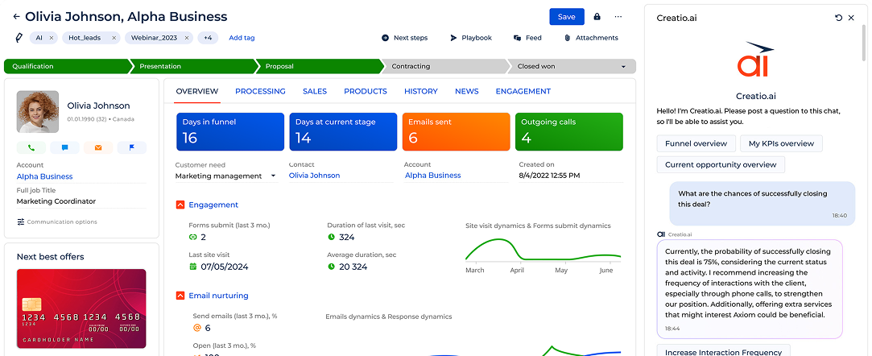This screenshot has height=356, width=872.
Task: Switch to the Overview tab
Action: click(x=197, y=91)
